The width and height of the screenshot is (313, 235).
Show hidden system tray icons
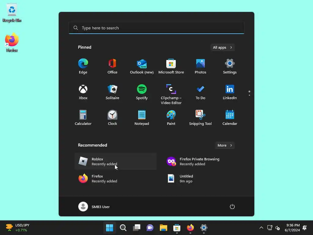coord(261,228)
